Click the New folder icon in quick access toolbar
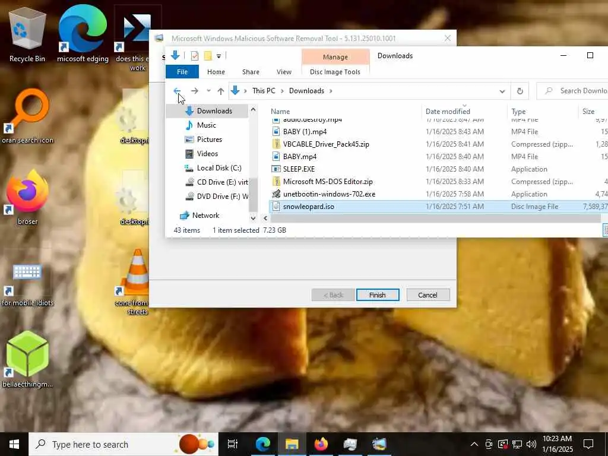 coord(208,56)
